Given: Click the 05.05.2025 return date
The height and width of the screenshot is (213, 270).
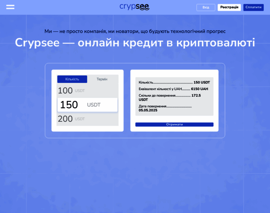Looking at the screenshot, I should click(x=148, y=110).
